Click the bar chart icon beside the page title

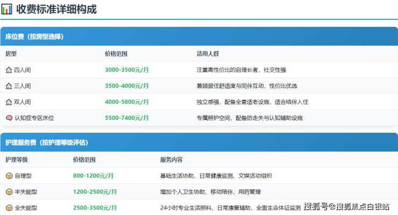(x=7, y=9)
